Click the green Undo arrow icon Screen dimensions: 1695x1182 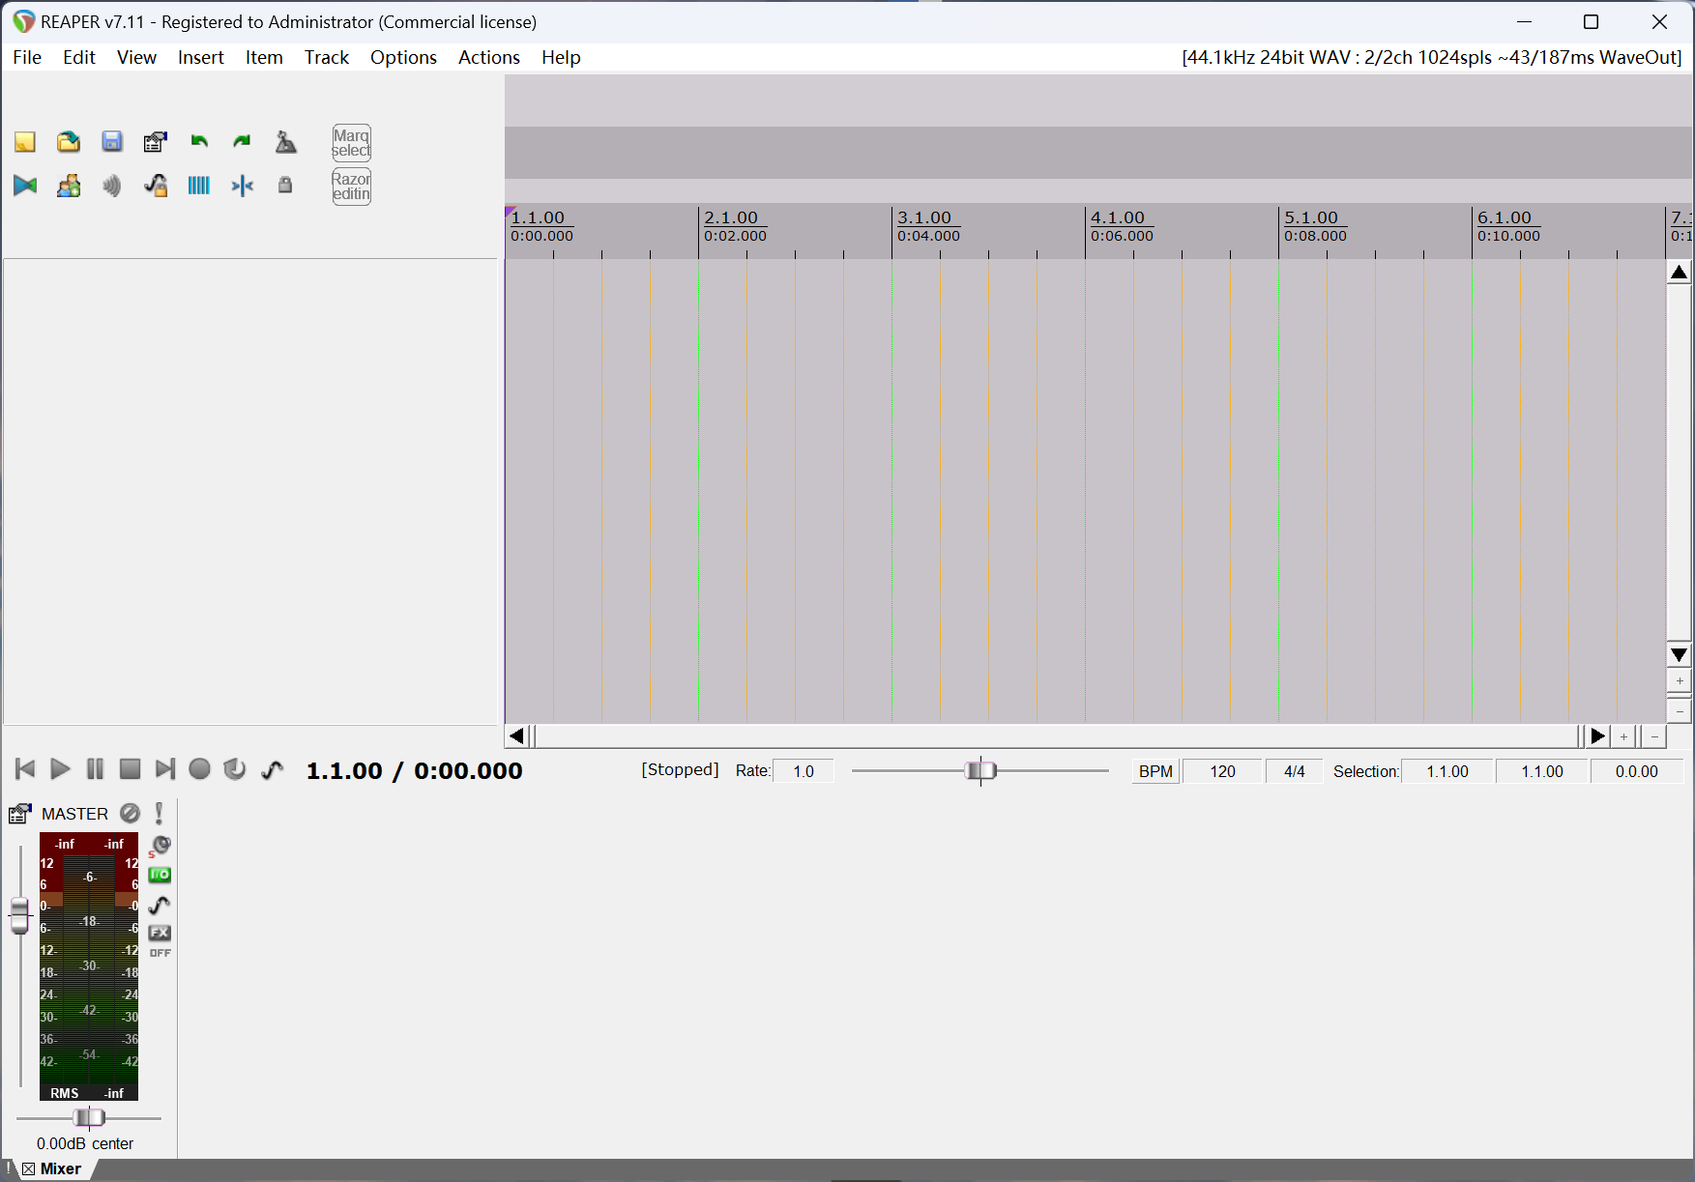(199, 142)
